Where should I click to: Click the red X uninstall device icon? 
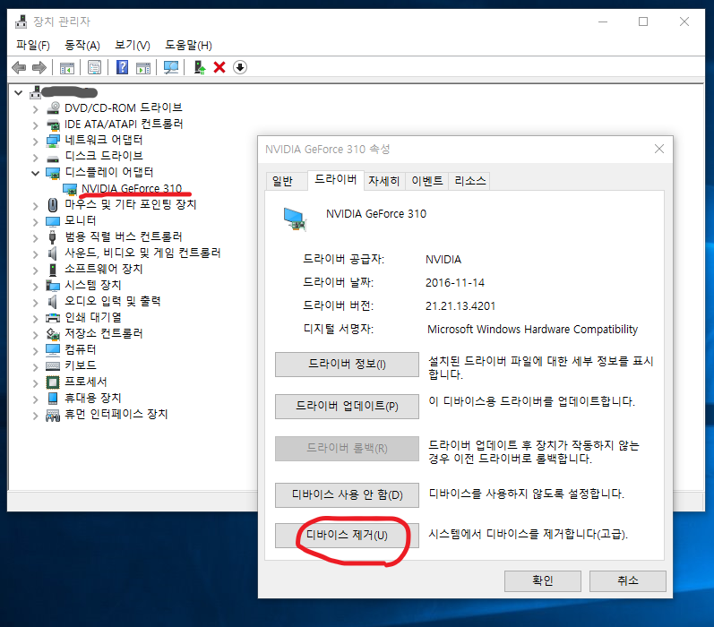pyautogui.click(x=219, y=67)
